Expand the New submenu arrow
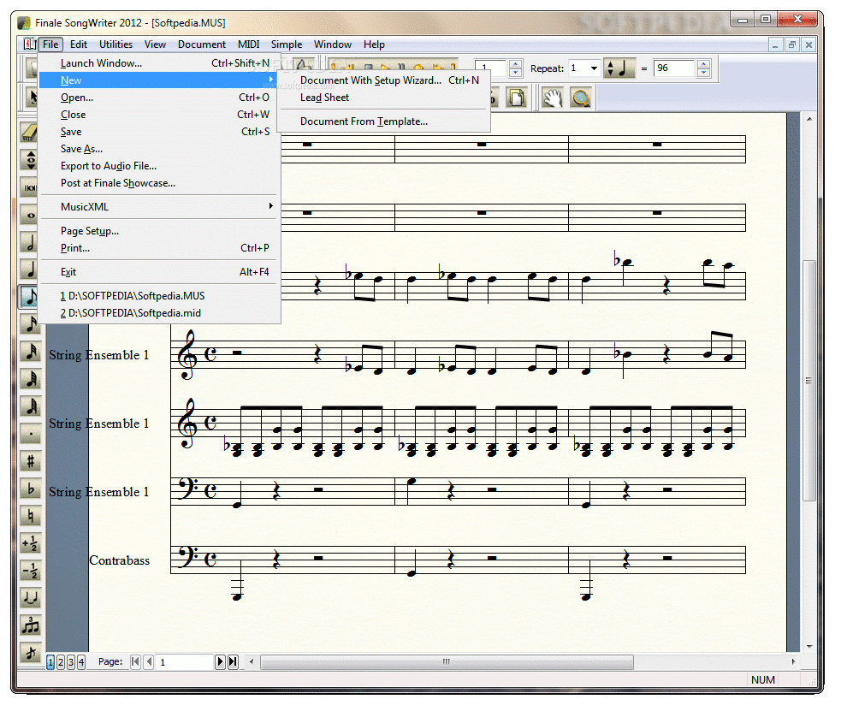The width and height of the screenshot is (841, 711). click(x=271, y=80)
